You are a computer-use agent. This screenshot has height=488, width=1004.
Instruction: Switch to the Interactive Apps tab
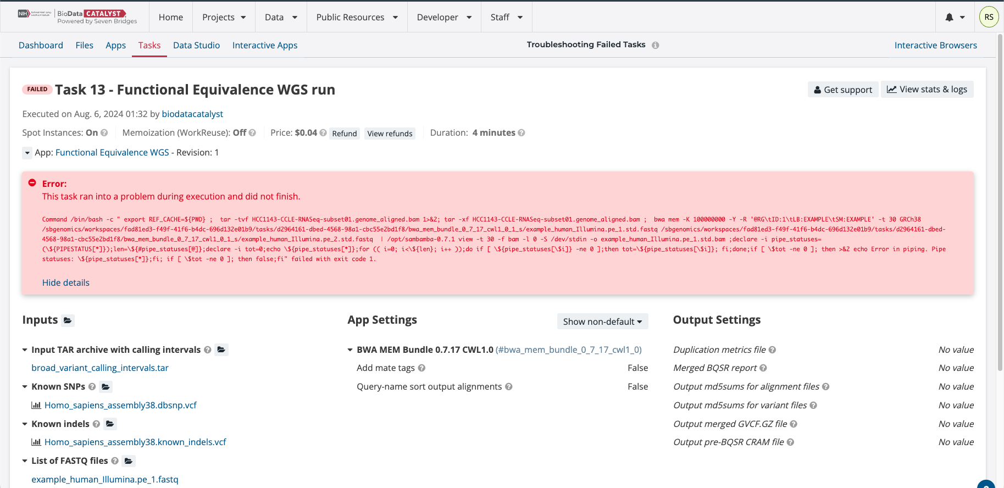click(x=265, y=45)
